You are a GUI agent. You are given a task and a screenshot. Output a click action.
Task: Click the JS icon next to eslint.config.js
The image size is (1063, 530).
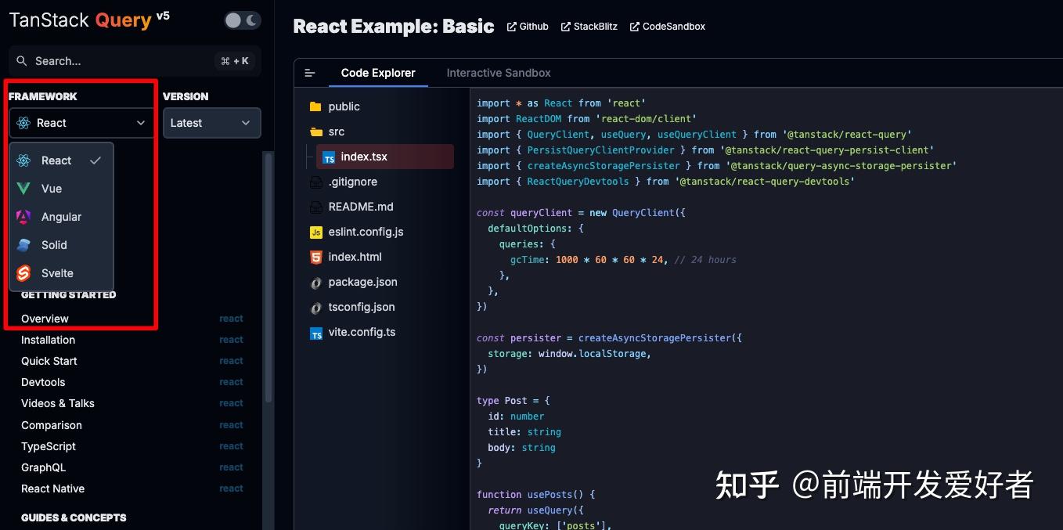316,233
